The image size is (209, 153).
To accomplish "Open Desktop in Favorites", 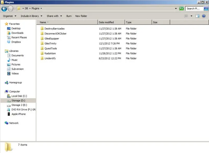I will click(16, 28).
